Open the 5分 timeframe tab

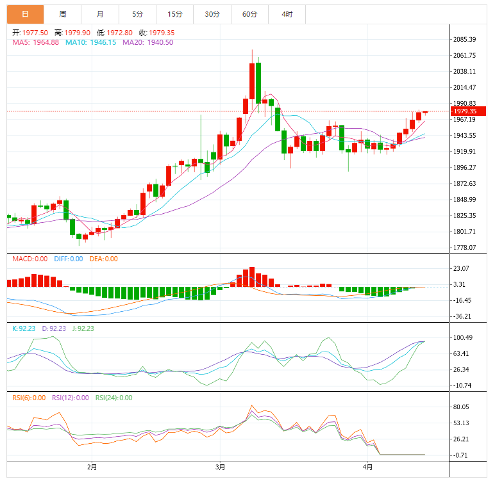coord(138,14)
